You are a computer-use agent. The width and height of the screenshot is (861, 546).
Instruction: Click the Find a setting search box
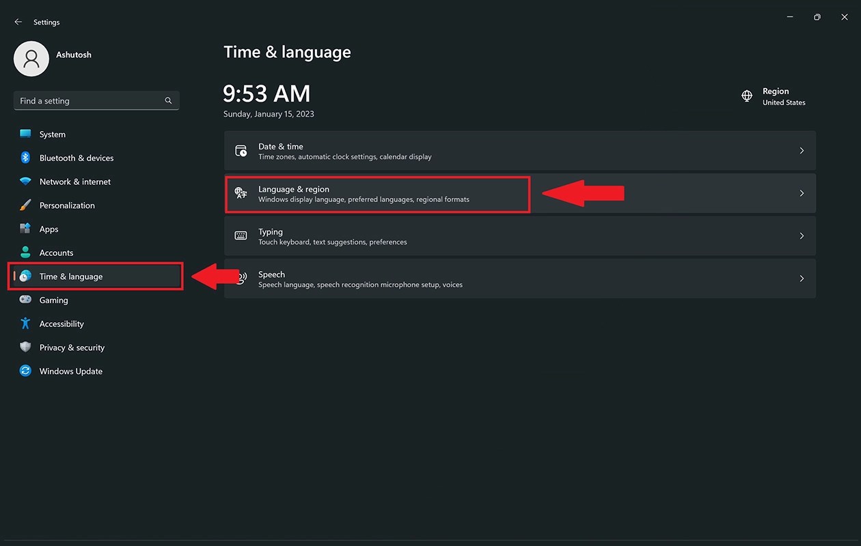(x=96, y=100)
